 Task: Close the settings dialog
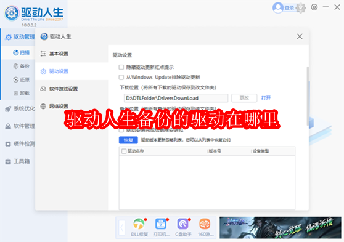(x=300, y=36)
